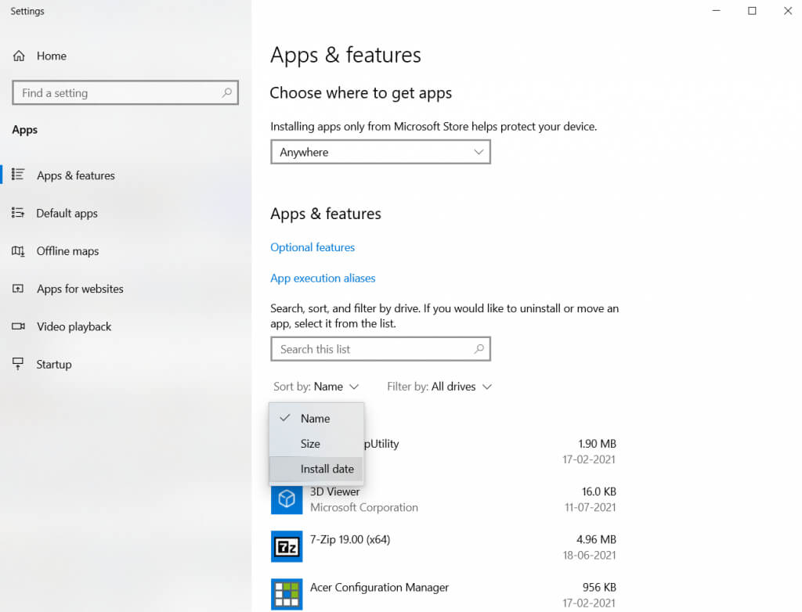Choose Size in the sort menu
This screenshot has height=612, width=802.
click(310, 444)
